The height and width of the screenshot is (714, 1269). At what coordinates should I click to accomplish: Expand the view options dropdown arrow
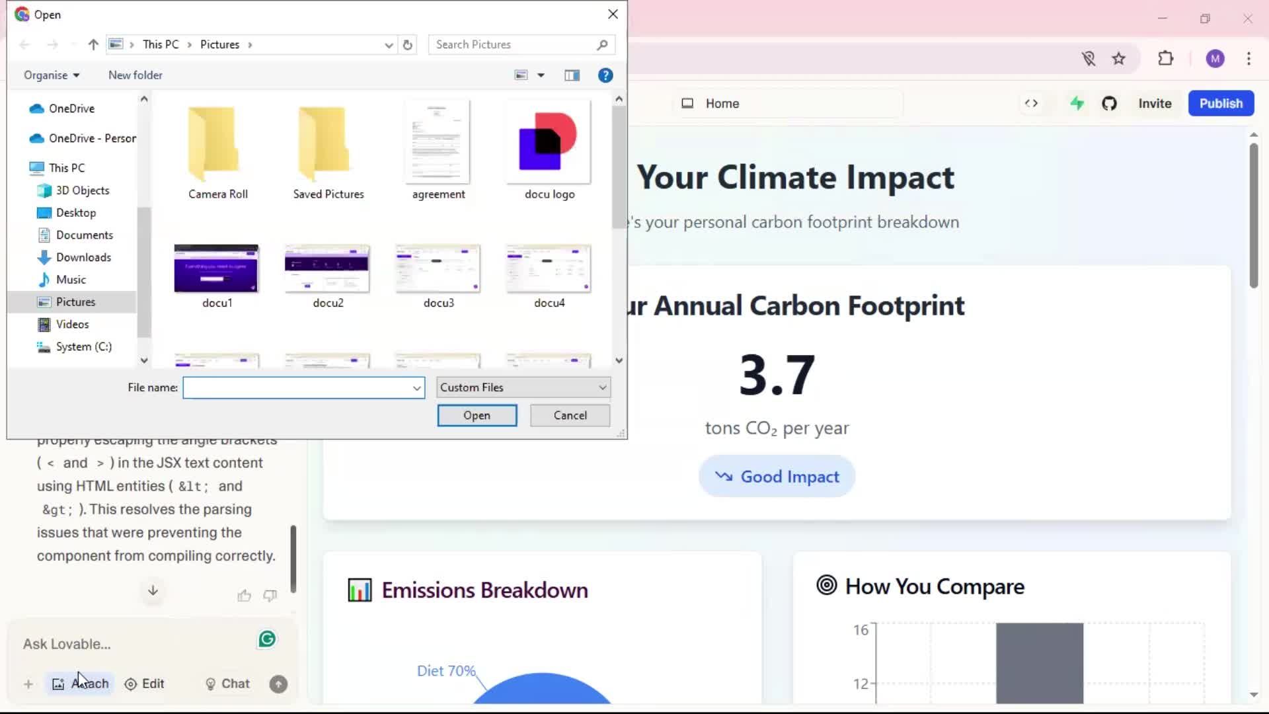[x=541, y=75]
